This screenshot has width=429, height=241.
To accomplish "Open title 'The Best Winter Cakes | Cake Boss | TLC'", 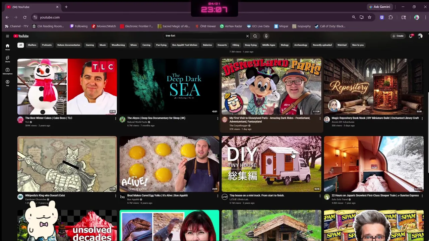I will [49, 118].
